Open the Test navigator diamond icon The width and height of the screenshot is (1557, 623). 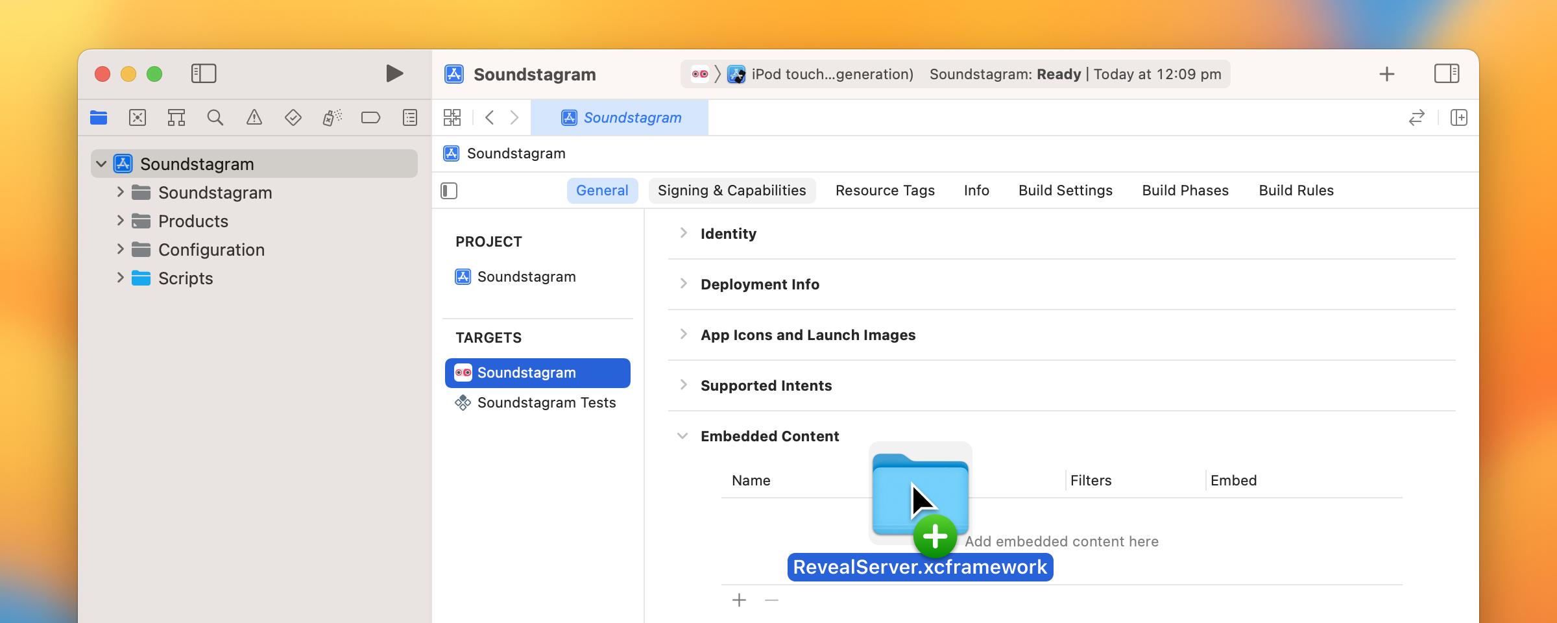click(x=293, y=117)
